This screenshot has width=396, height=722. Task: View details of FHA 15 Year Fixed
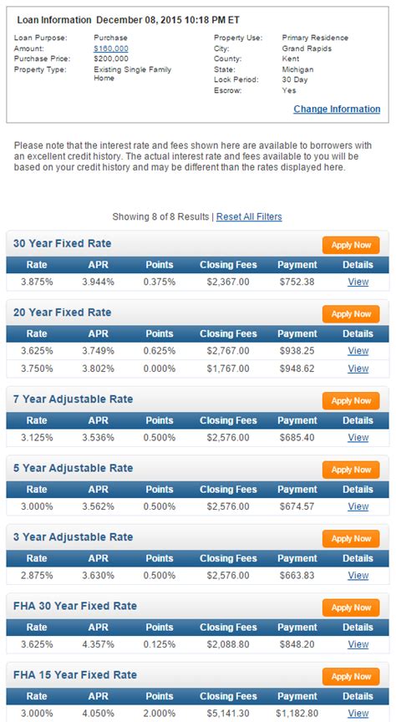pyautogui.click(x=358, y=714)
